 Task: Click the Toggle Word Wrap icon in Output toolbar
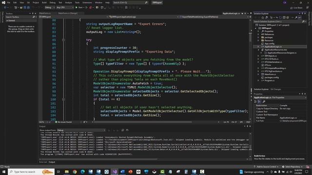click(127, 130)
